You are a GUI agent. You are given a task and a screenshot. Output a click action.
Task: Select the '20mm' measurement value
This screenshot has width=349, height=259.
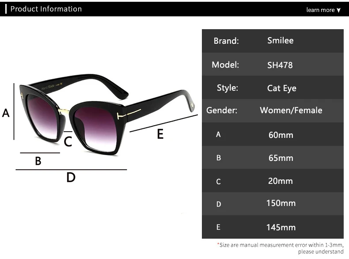click(x=280, y=181)
